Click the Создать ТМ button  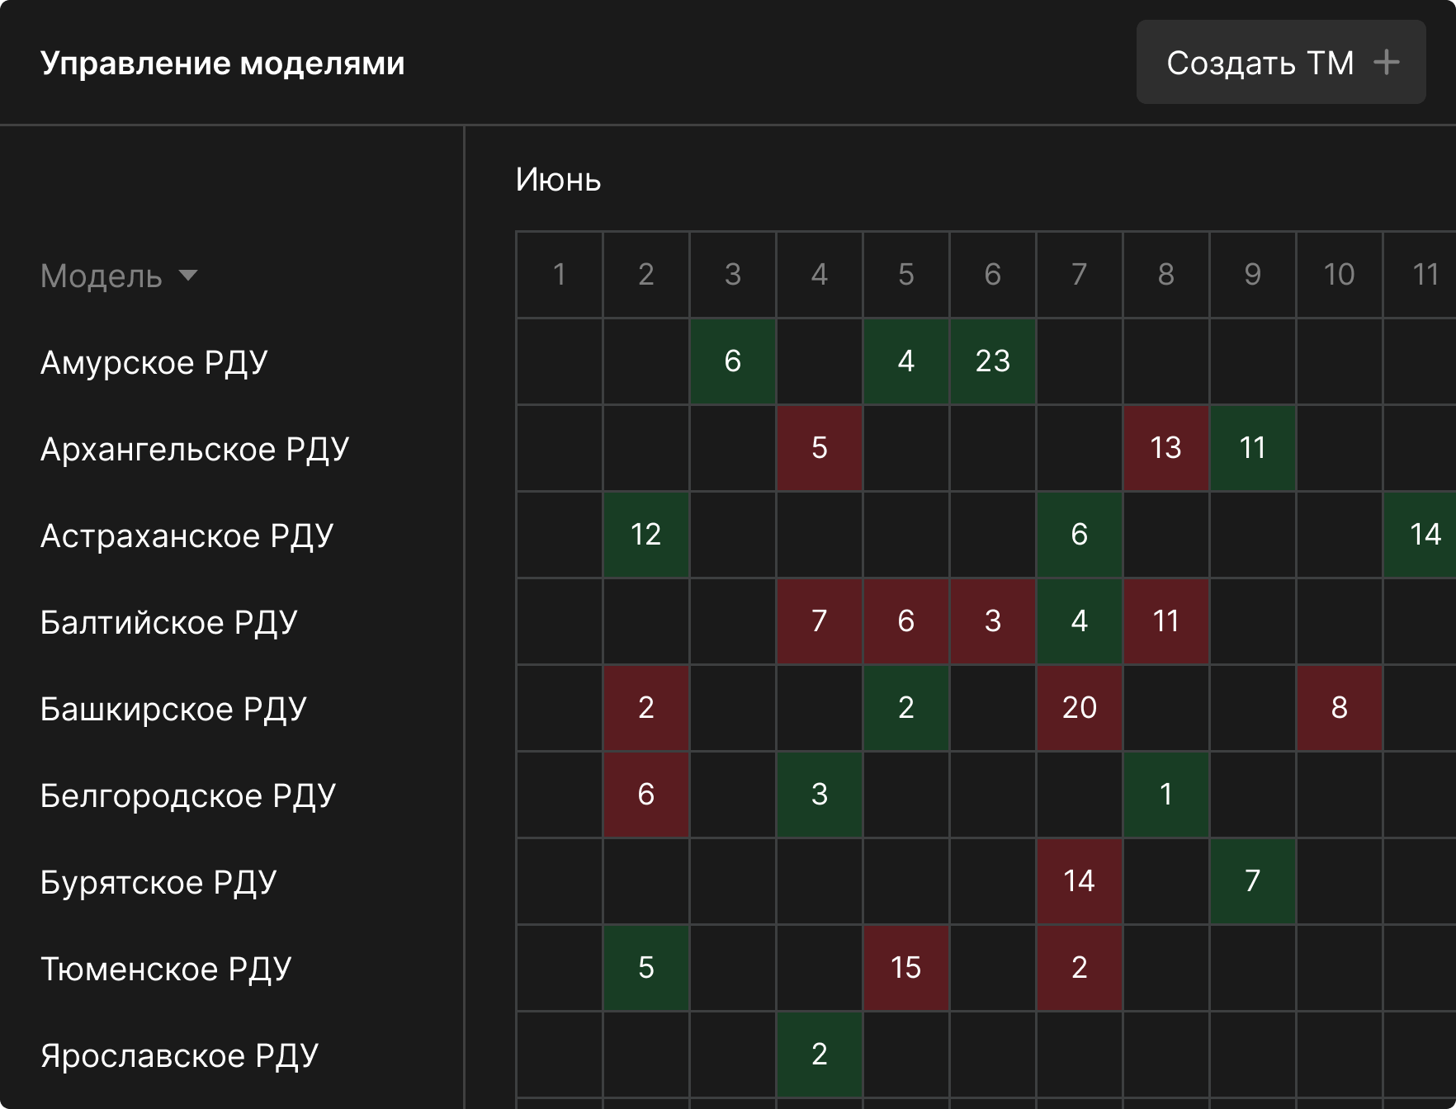(1281, 62)
